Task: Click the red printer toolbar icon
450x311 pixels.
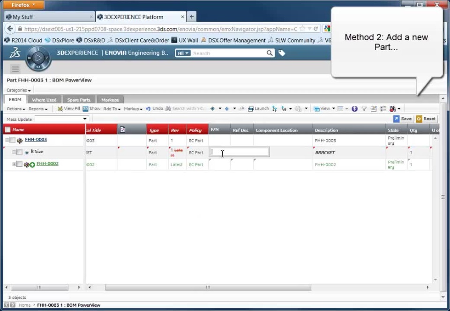Action: click(x=392, y=109)
